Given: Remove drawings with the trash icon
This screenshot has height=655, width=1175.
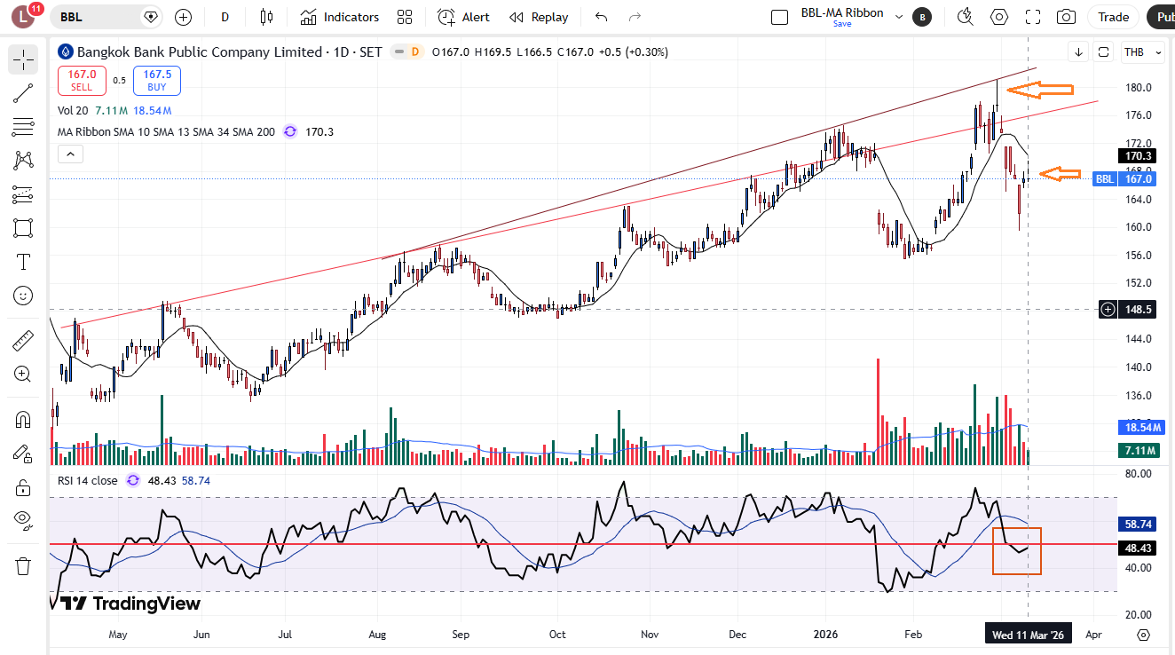Looking at the screenshot, I should tap(23, 565).
